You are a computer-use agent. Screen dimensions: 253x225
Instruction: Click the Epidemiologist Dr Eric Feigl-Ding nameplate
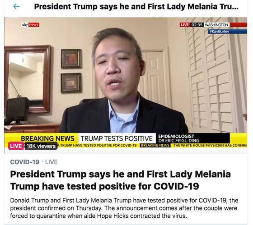click(192, 138)
